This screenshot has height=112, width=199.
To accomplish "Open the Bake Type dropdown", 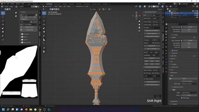I will pos(189,84).
